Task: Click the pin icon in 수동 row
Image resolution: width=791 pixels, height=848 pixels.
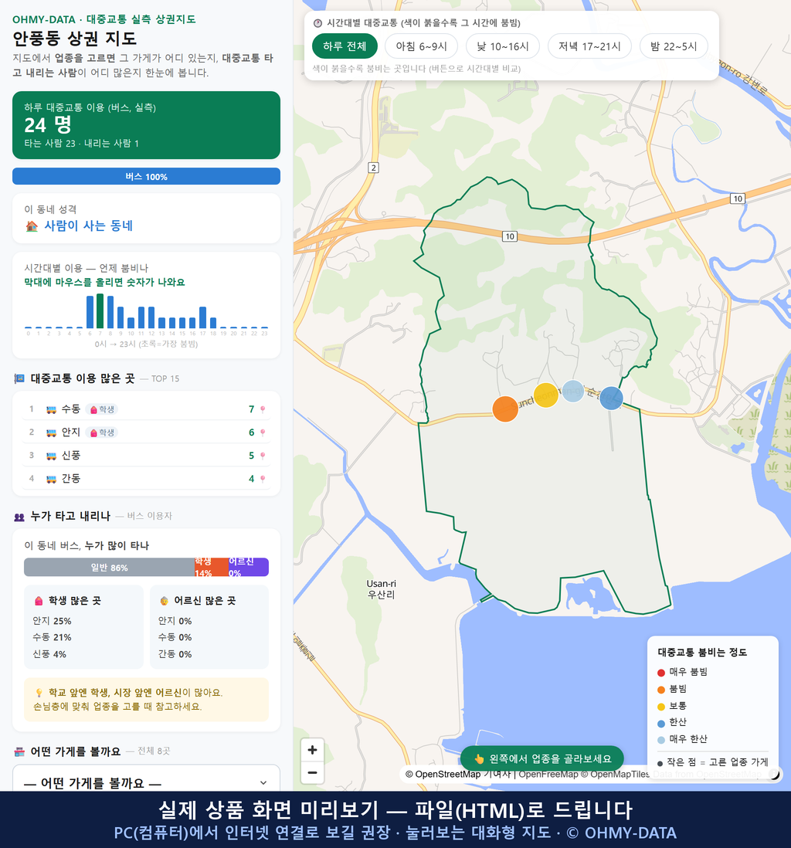Action: tap(263, 409)
